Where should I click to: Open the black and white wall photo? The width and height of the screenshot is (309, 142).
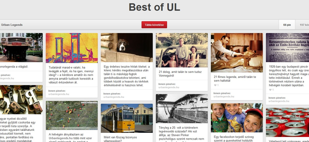click(x=182, y=109)
